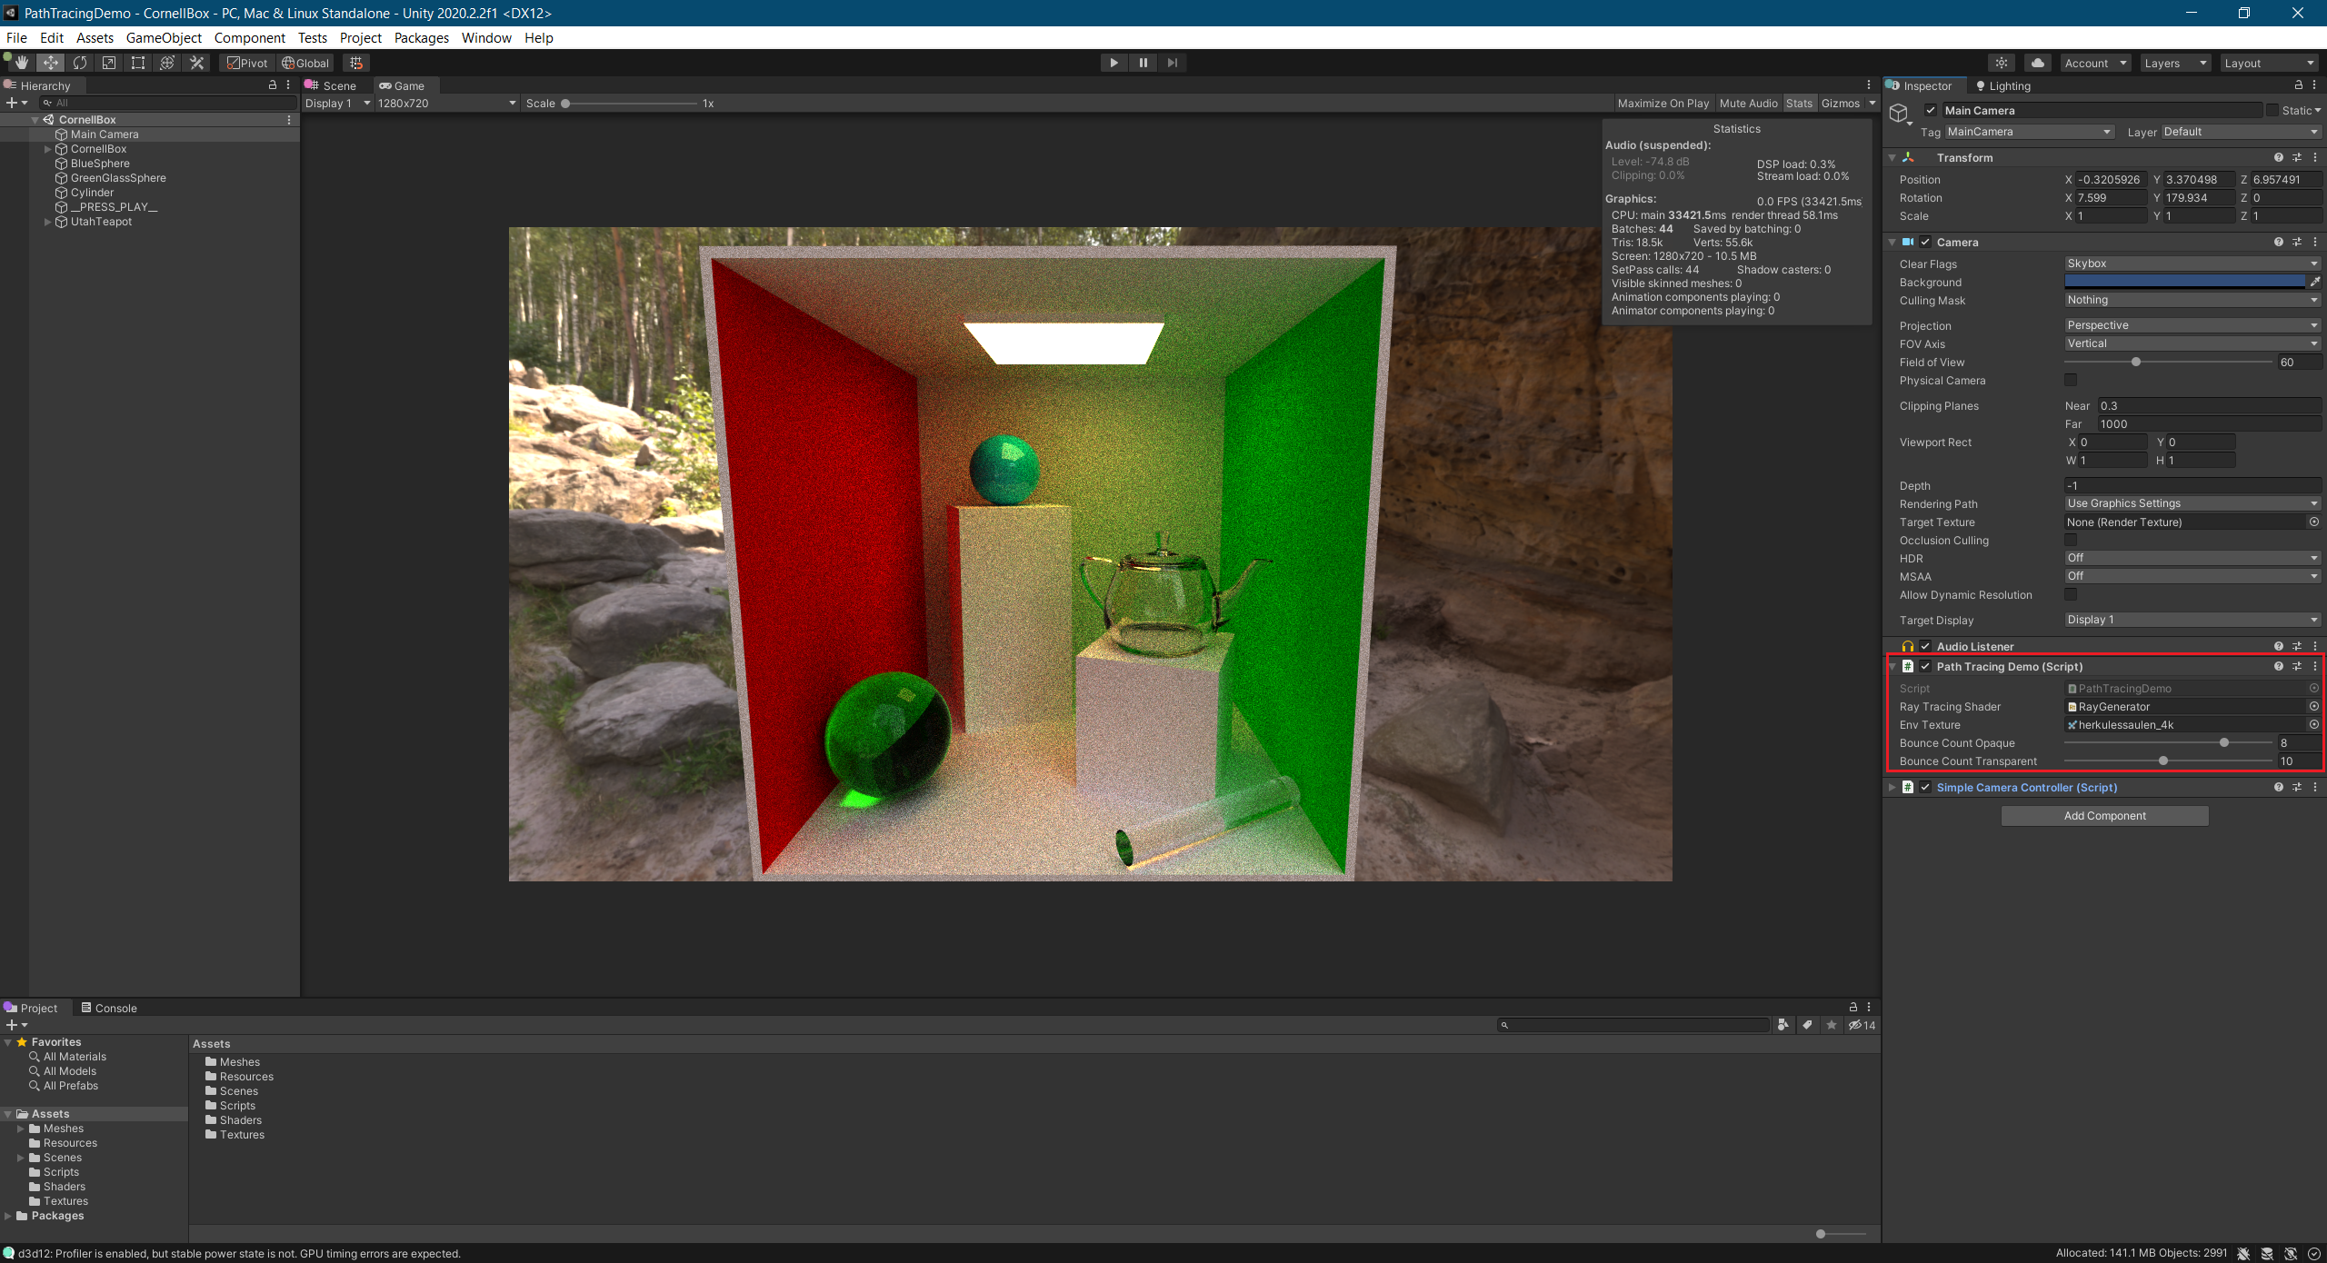Select the Rotate tool

pos(80,63)
